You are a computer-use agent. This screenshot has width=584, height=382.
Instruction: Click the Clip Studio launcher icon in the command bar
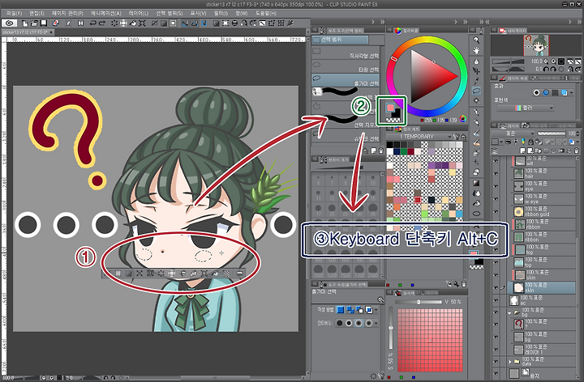(x=10, y=23)
